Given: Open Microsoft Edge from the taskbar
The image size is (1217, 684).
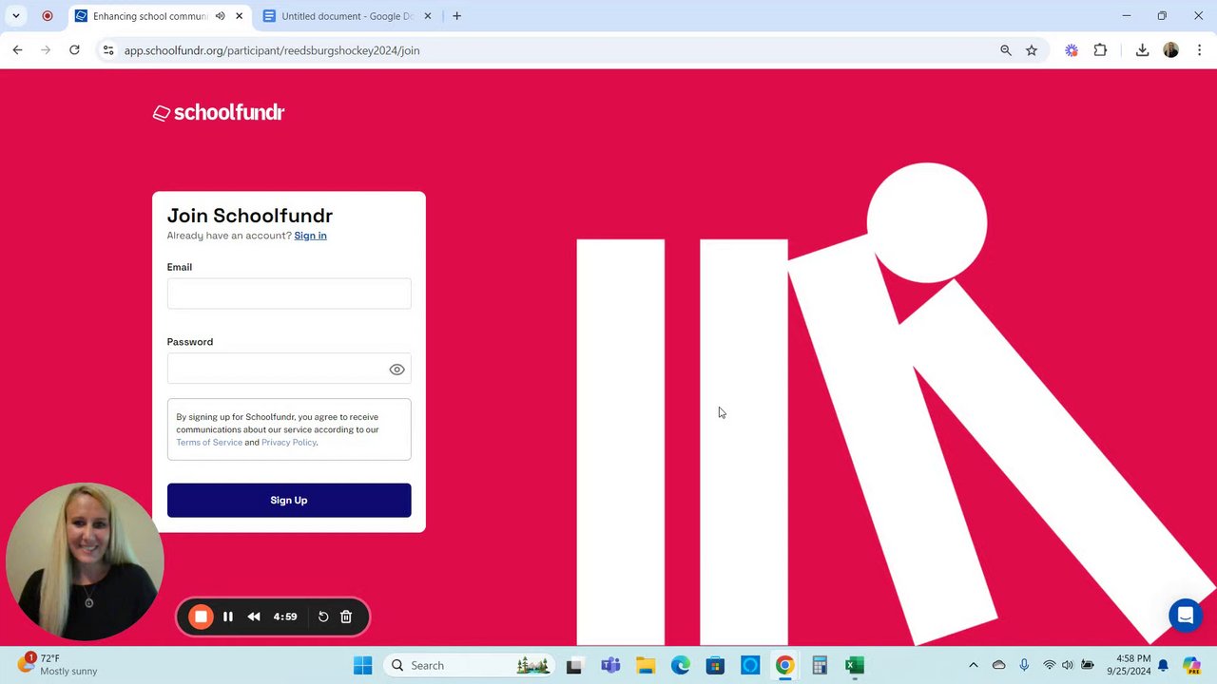Looking at the screenshot, I should 681,666.
